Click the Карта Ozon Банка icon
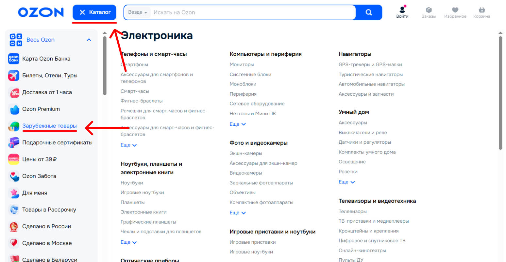 (14, 59)
